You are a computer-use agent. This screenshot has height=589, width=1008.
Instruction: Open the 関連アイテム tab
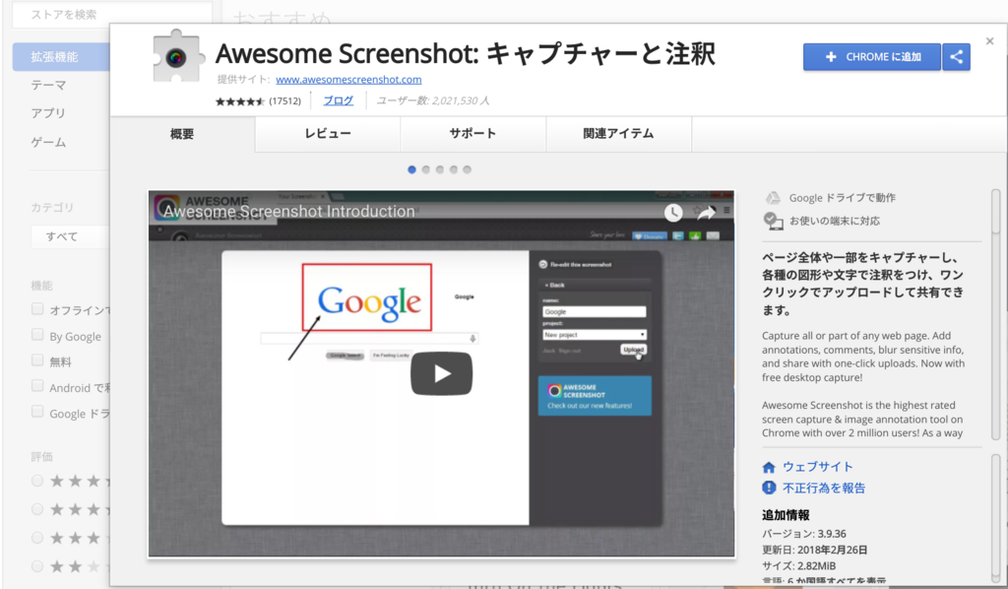click(618, 134)
